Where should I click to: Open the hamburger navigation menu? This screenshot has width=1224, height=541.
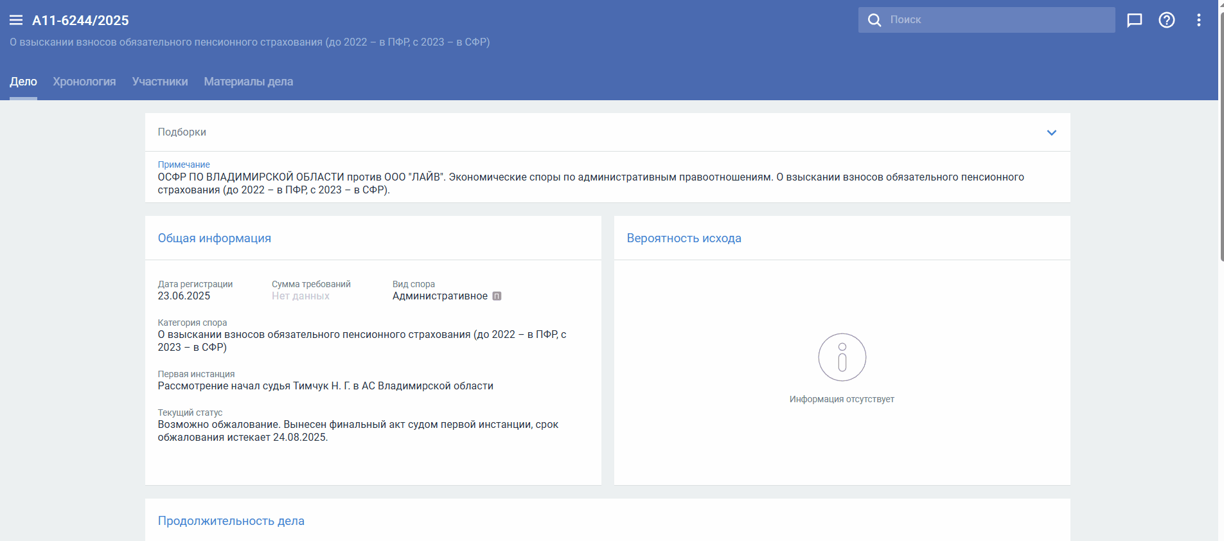click(16, 21)
